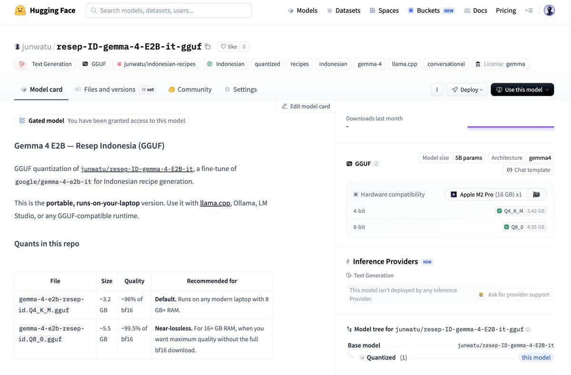Click the Text Generation task tag
Screen dimensions: 571x375
click(45, 64)
